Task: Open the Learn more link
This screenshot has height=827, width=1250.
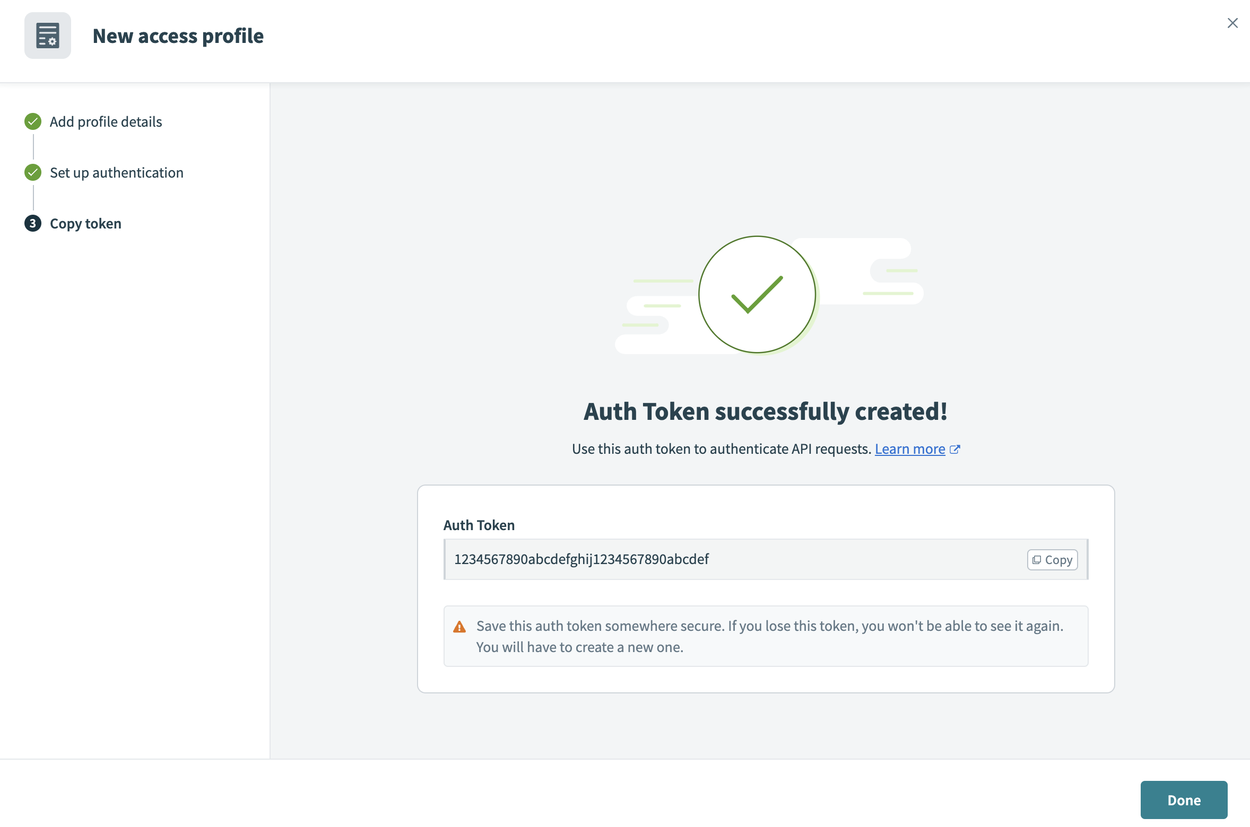Action: pyautogui.click(x=910, y=448)
